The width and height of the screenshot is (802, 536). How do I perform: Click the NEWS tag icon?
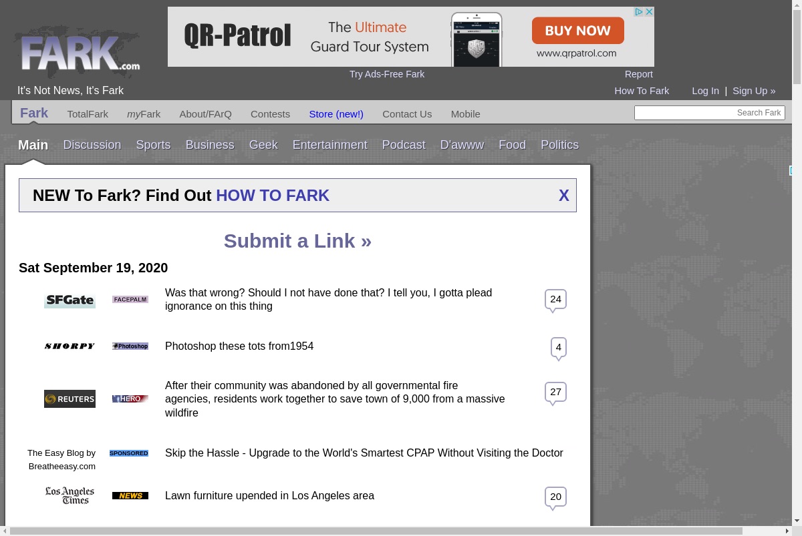[130, 496]
